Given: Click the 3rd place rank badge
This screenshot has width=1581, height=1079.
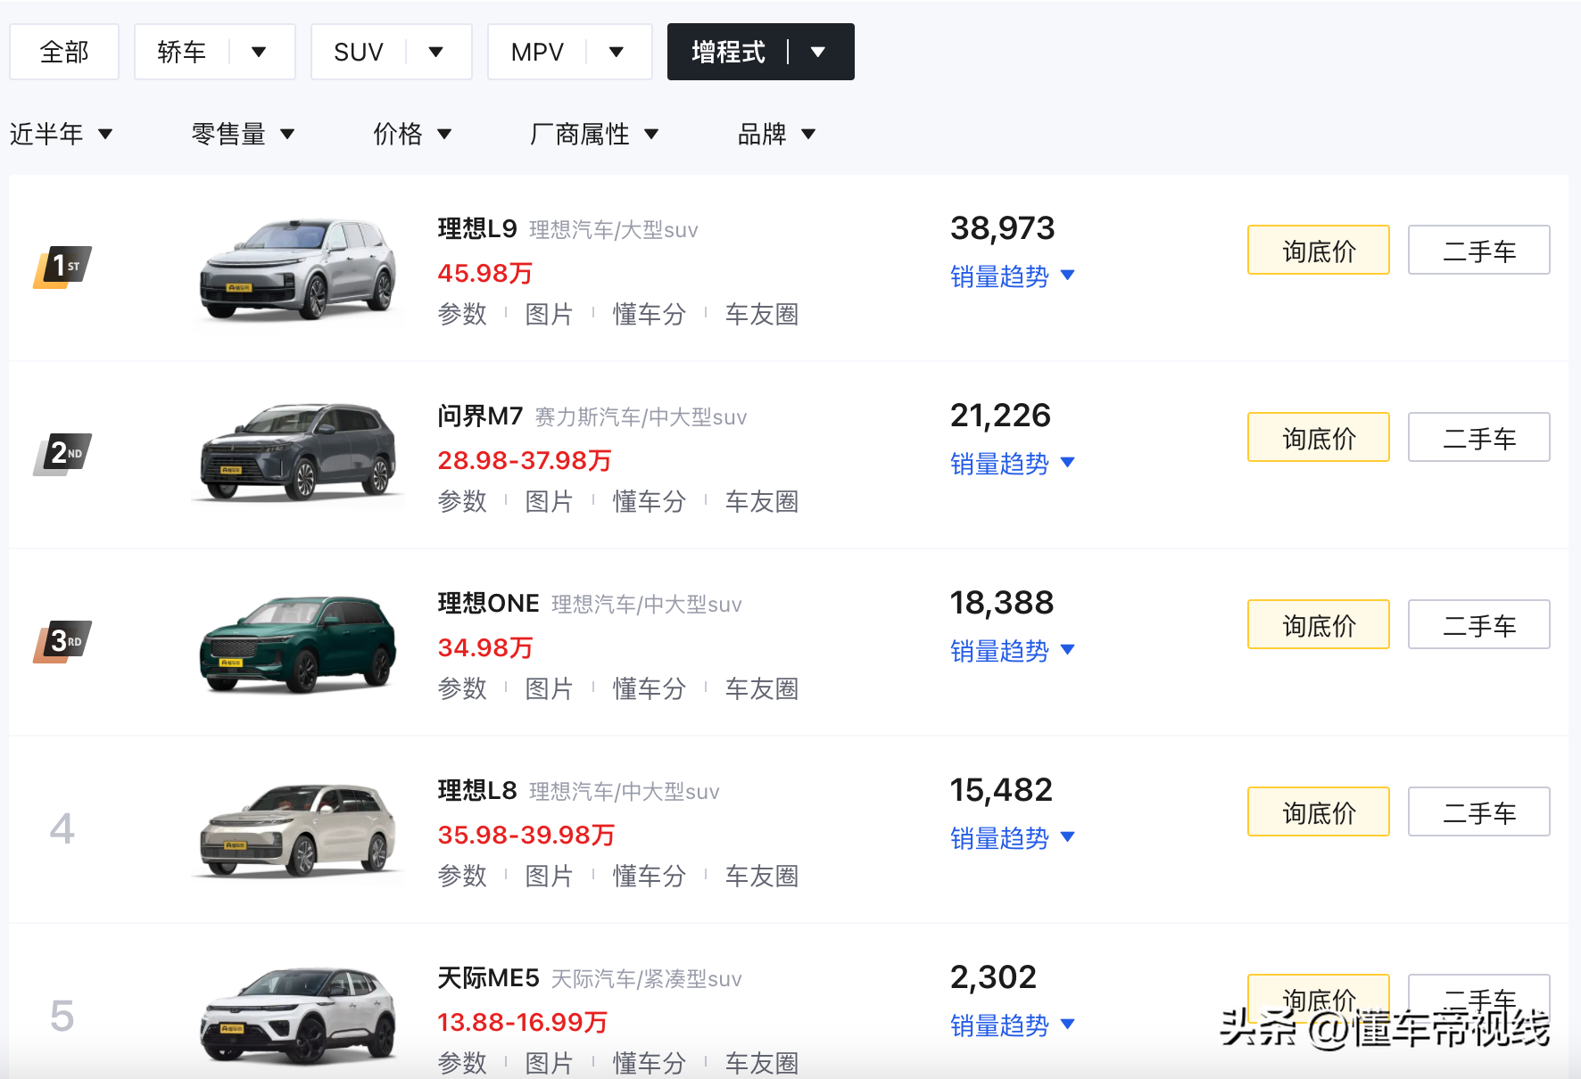Looking at the screenshot, I should pyautogui.click(x=62, y=641).
